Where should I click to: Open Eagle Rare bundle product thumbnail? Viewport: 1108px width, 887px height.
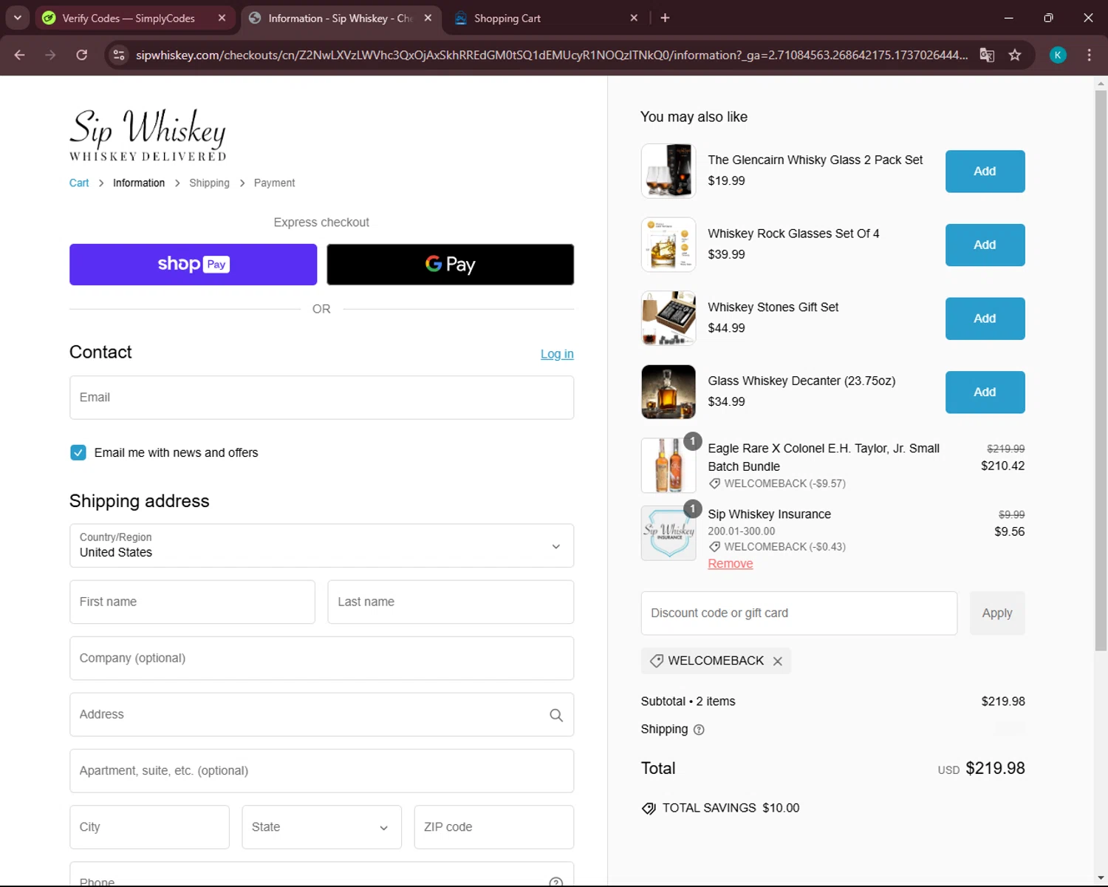pos(668,465)
